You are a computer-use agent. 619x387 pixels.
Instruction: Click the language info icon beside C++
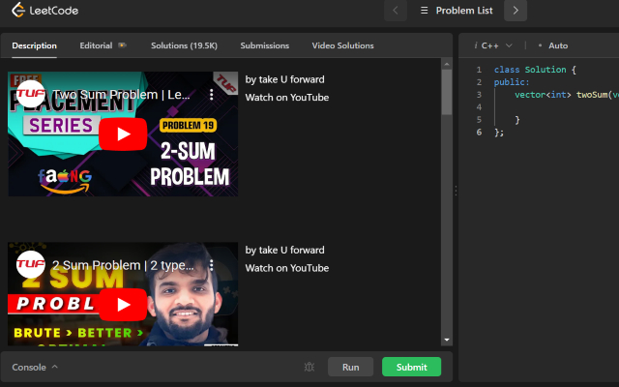476,45
